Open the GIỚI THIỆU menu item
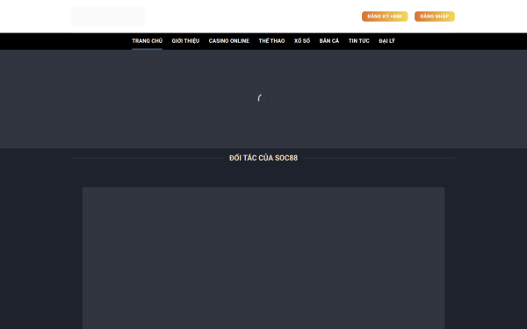 click(x=185, y=41)
